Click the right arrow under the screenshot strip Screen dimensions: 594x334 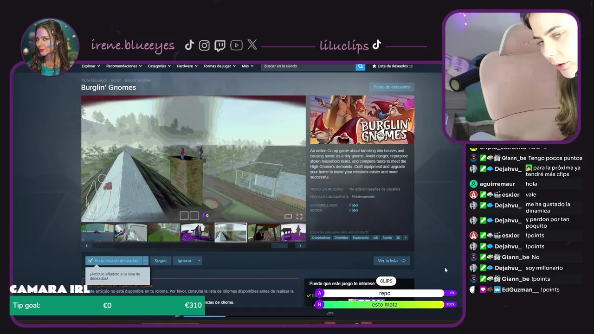300,245
